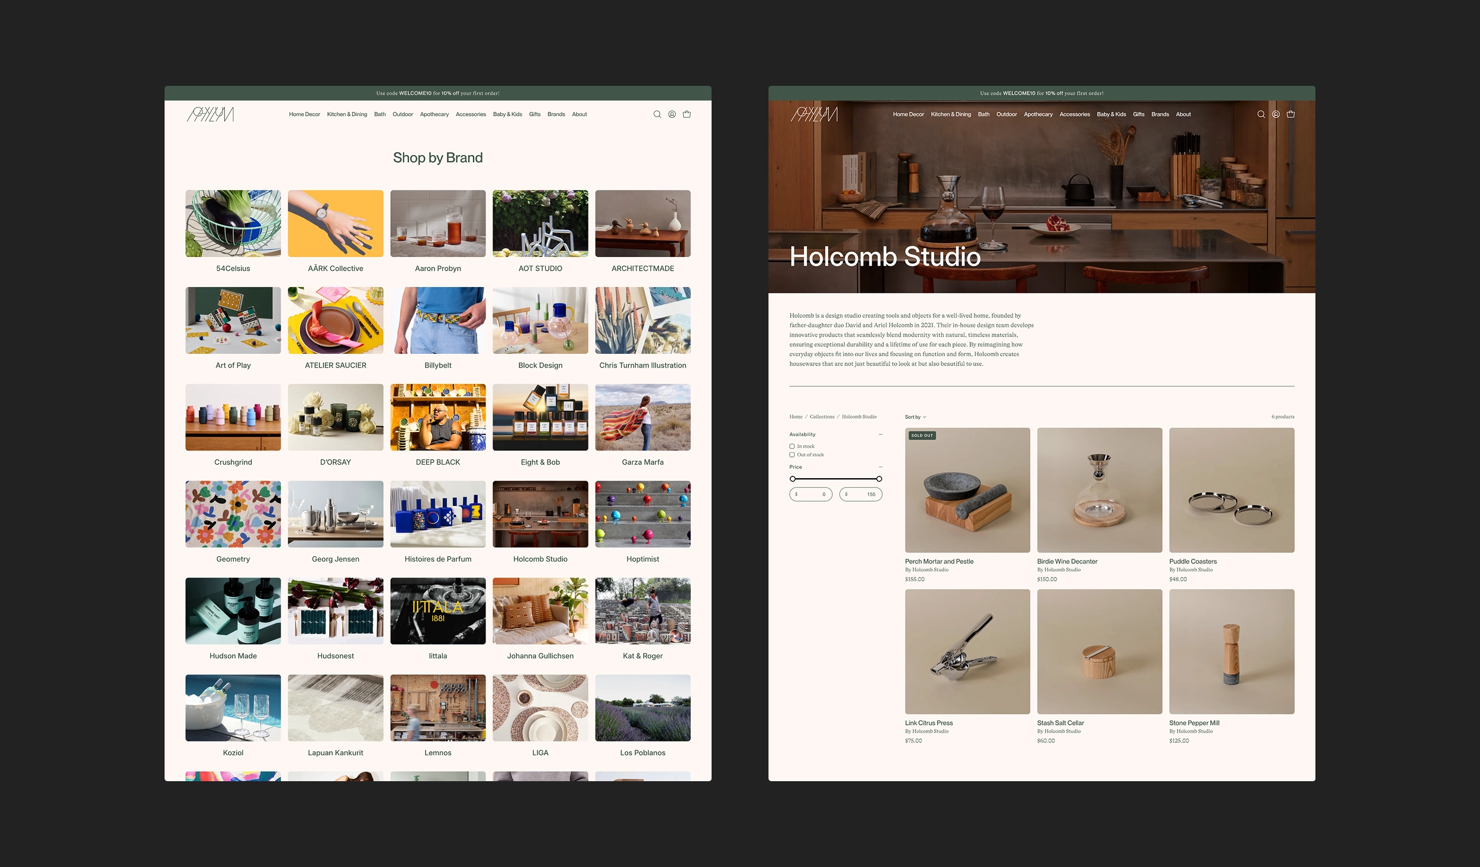This screenshot has height=867, width=1480.
Task: Click the white logo on the Holcomb Studio hero
Action: point(815,114)
